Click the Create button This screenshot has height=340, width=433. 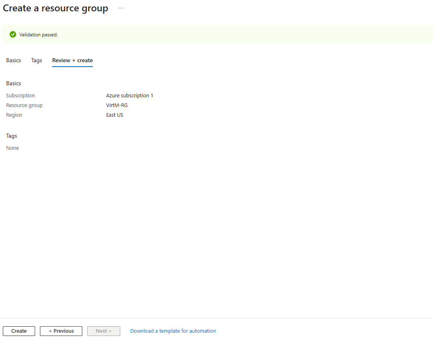[19, 331]
